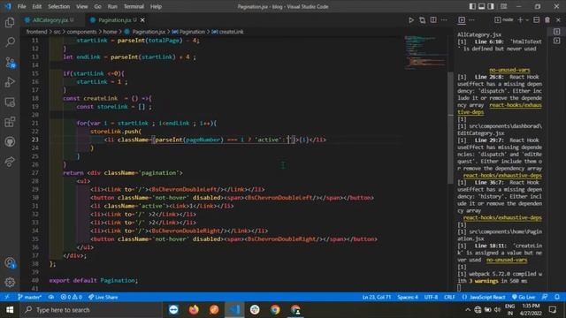Open the Accounts menu icon
The height and width of the screenshot is (318, 566).
click(10, 263)
